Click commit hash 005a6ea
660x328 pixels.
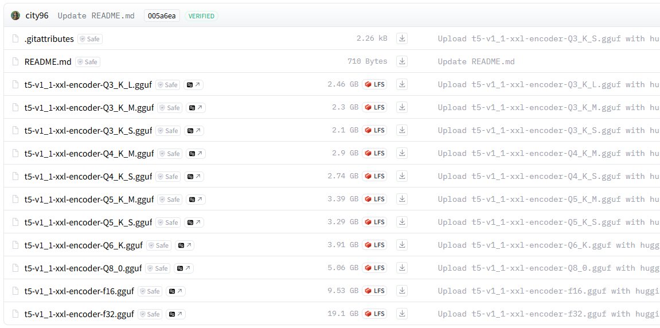click(162, 16)
